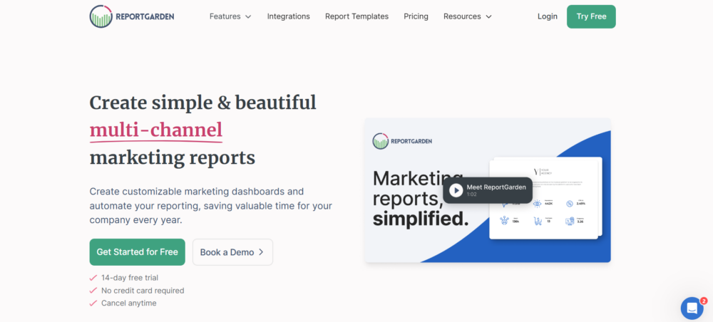
Task: Expand the Resources dropdown menu
Action: [468, 16]
